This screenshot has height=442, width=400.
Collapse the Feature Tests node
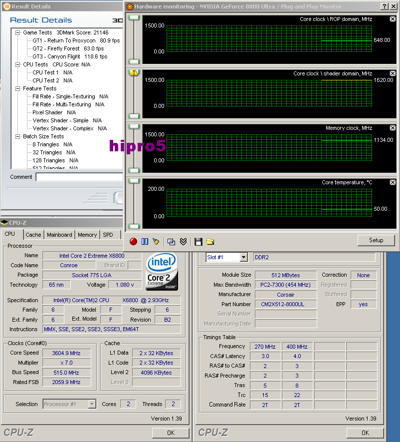(18, 88)
